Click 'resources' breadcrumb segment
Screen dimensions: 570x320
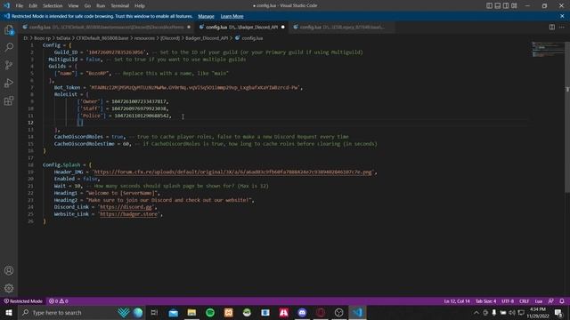click(x=144, y=38)
